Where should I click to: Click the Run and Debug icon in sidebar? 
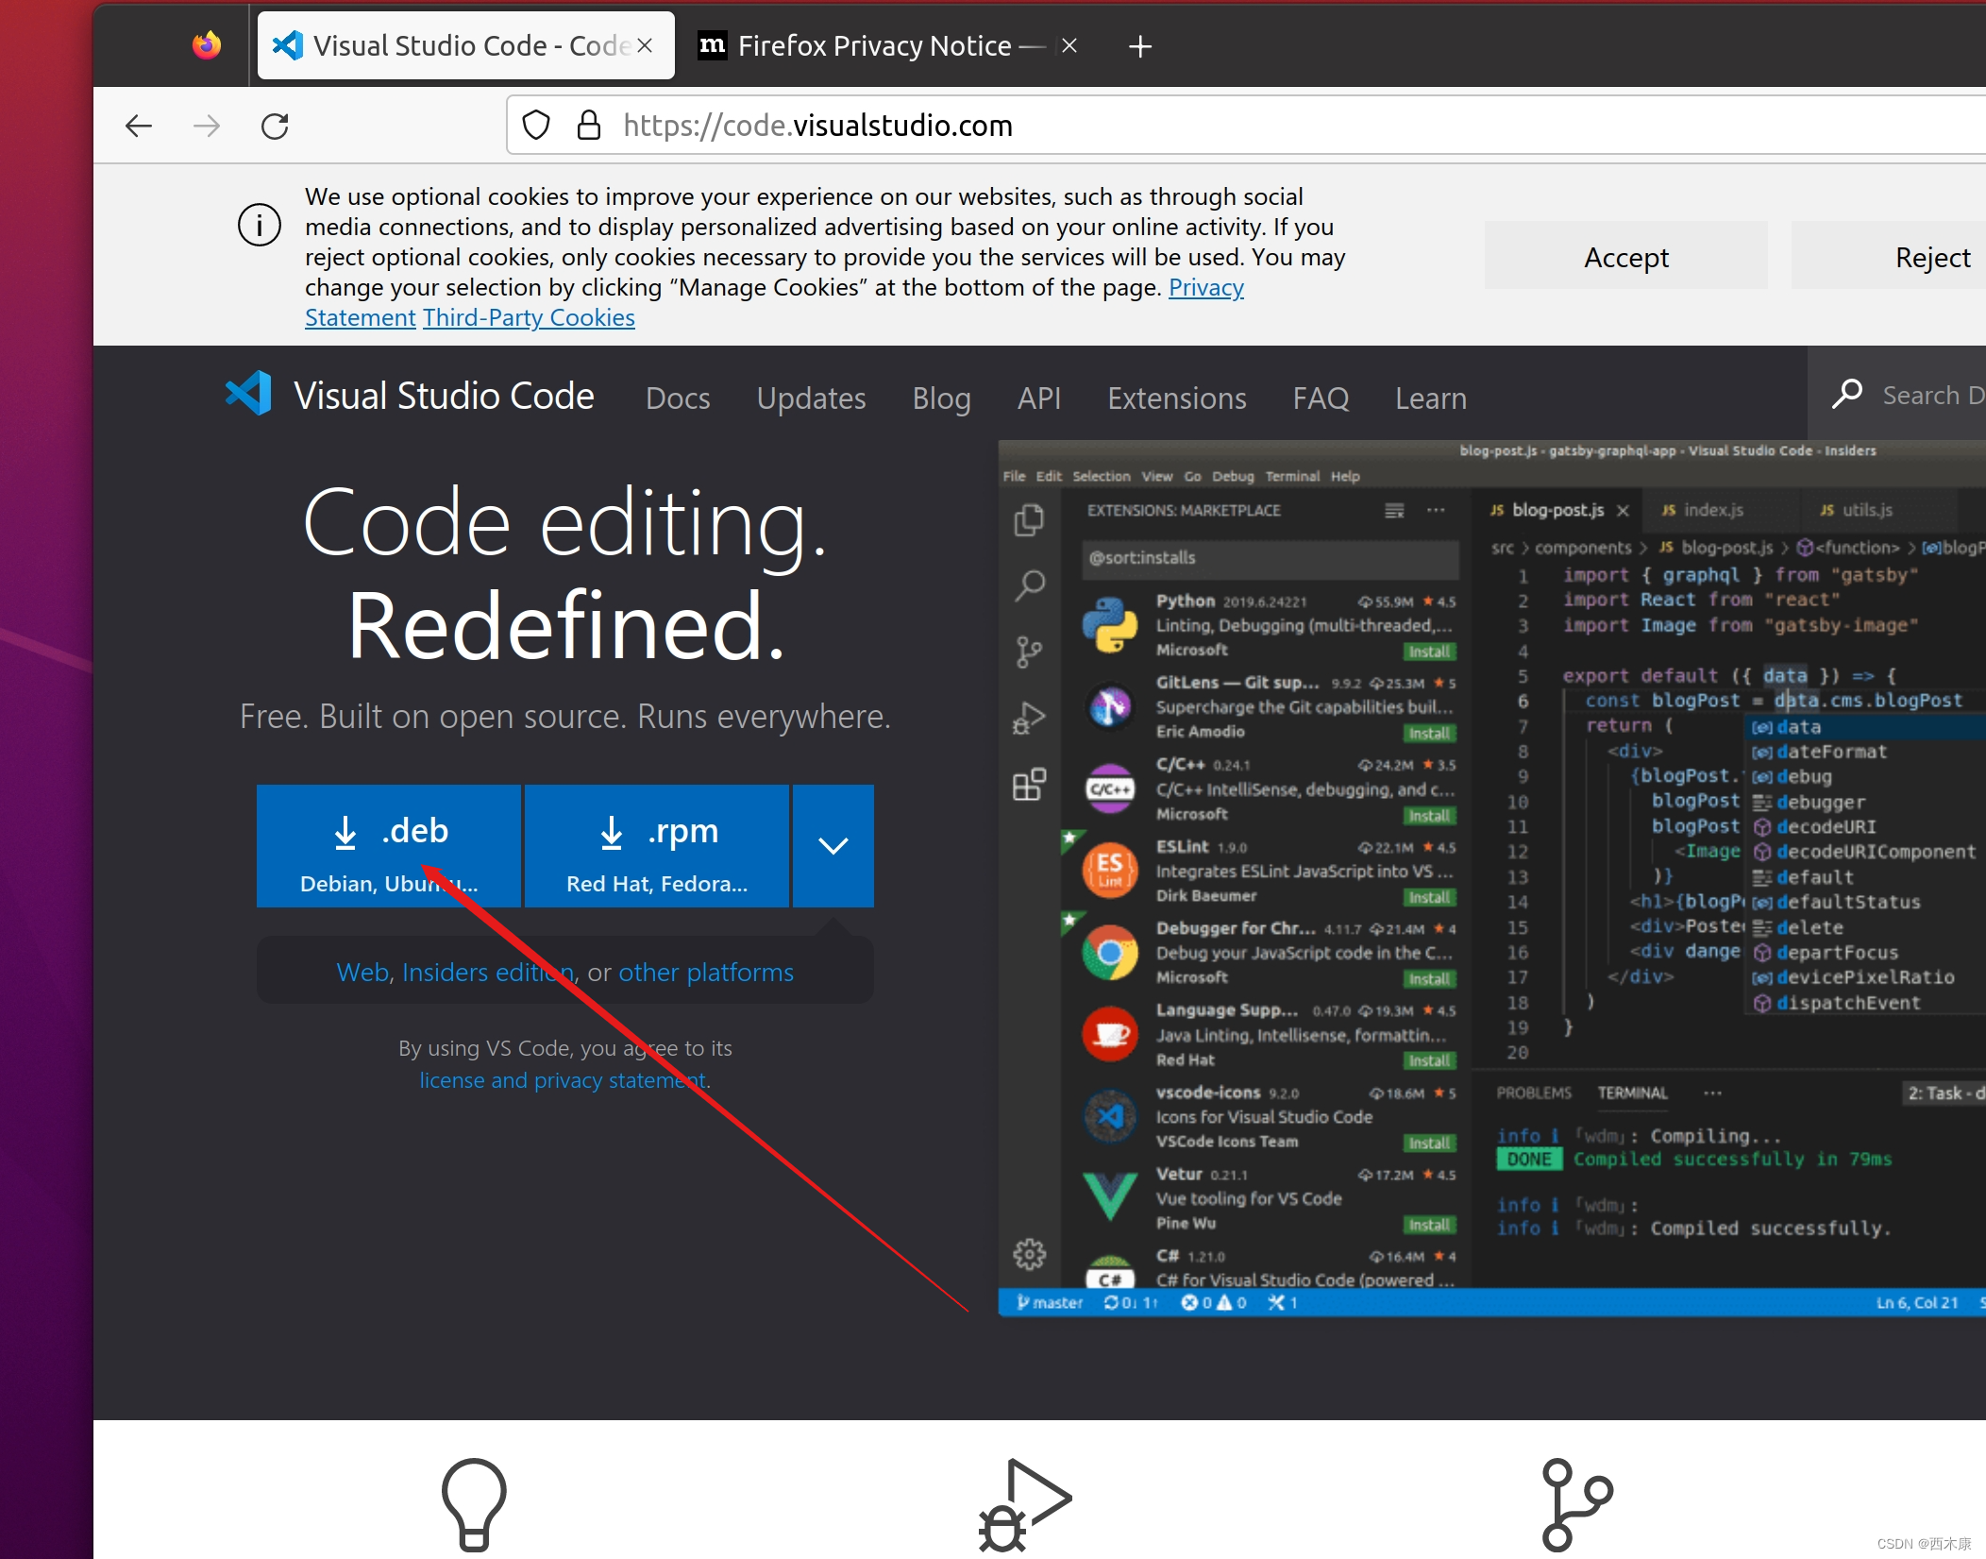(1027, 720)
